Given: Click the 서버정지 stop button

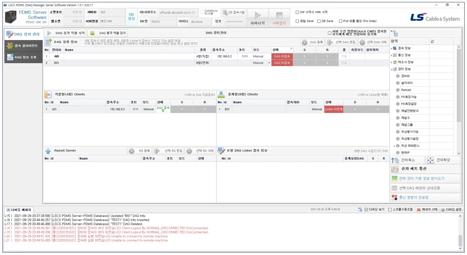Looking at the screenshot, I should pyautogui.click(x=279, y=17).
